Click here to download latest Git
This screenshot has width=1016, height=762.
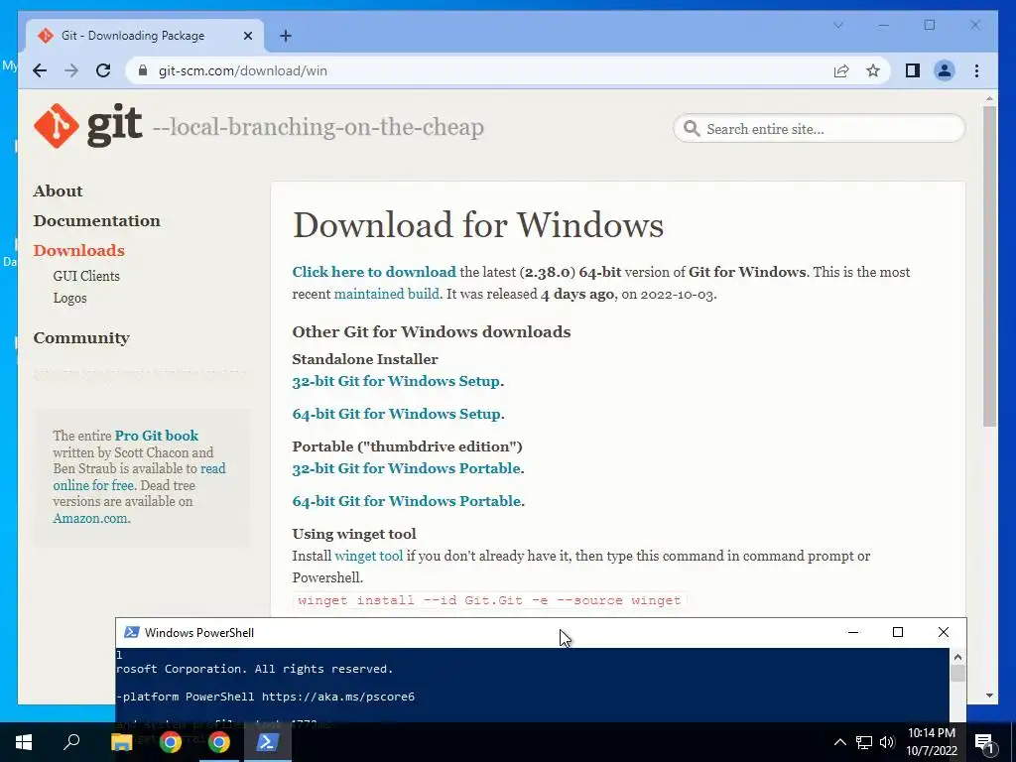tap(374, 272)
